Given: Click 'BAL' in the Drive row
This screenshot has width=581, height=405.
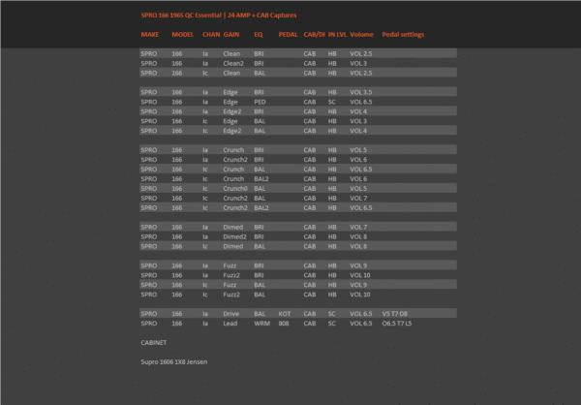Looking at the screenshot, I should [x=260, y=314].
